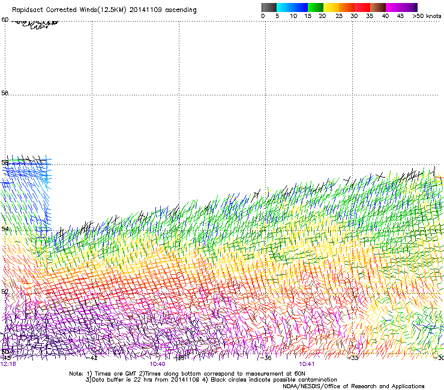Click the latitude label '60'
This screenshot has height=390, width=444.
5,20
